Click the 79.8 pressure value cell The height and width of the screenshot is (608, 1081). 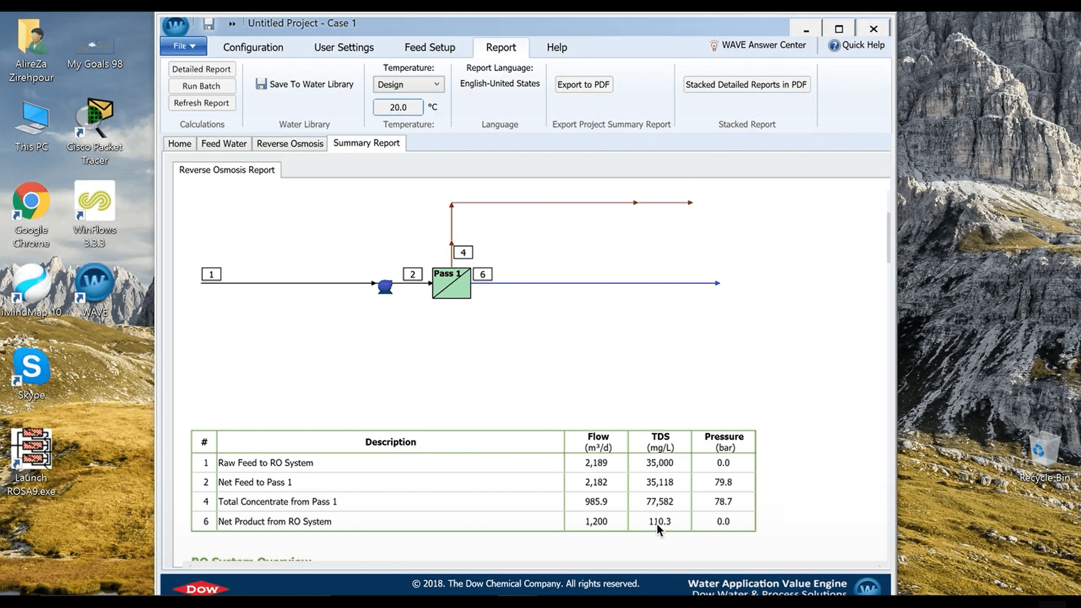tap(723, 482)
